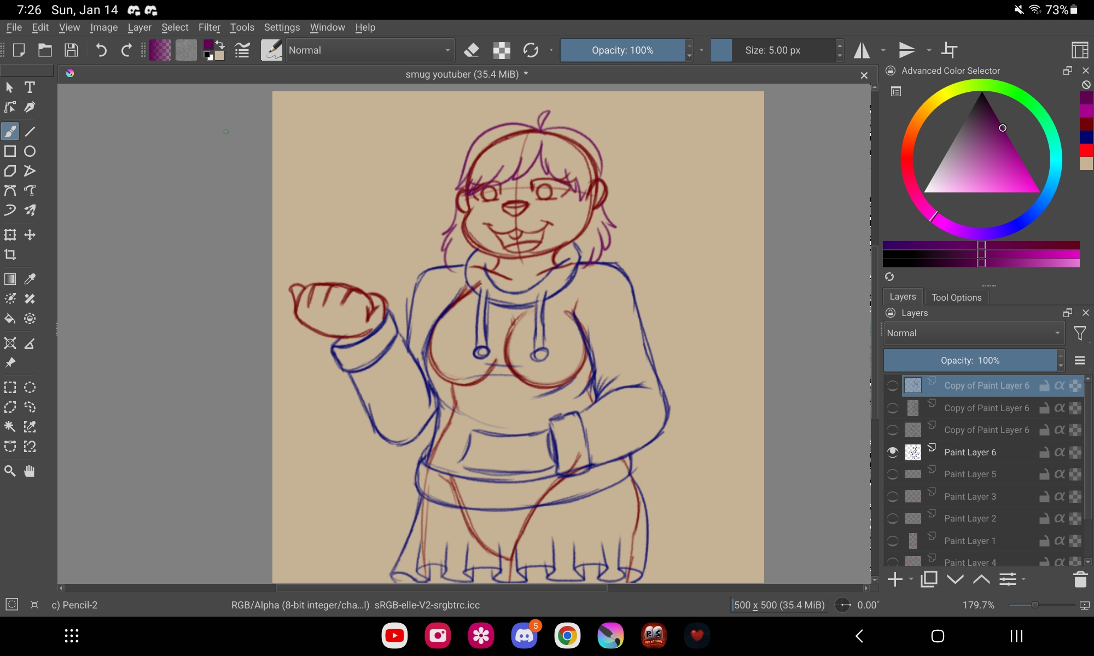The height and width of the screenshot is (656, 1094).
Task: Select the Ellipse shape tool
Action: pos(30,151)
